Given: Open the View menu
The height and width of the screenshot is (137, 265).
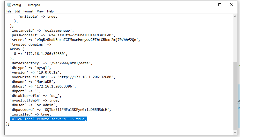Looking at the screenshot, I should [40, 11].
